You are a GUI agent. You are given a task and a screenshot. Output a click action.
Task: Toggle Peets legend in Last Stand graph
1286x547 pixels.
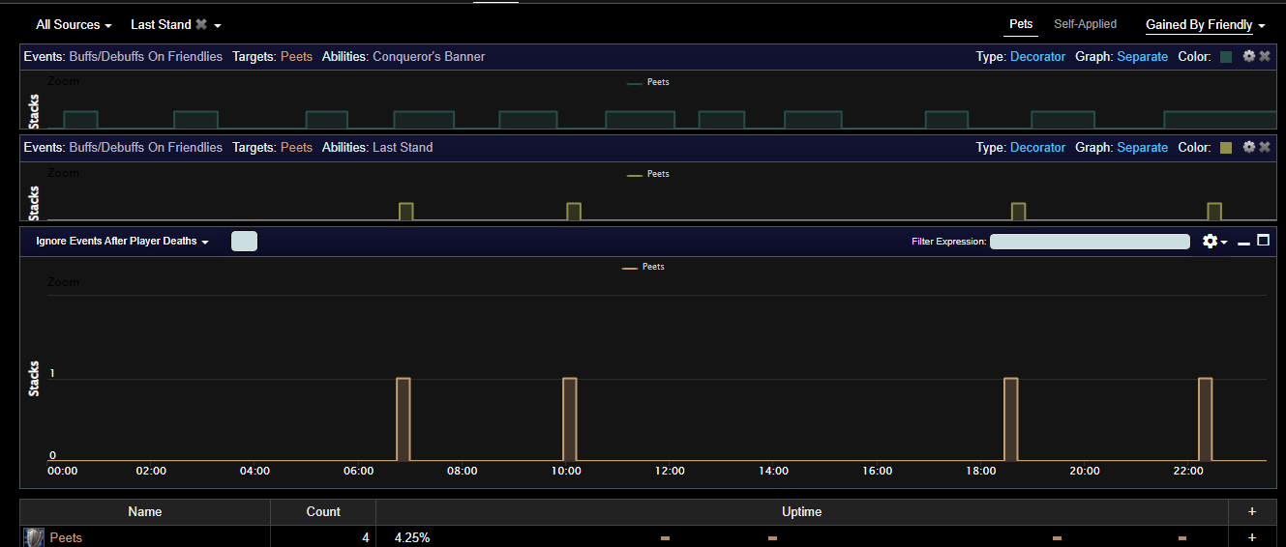coord(647,174)
